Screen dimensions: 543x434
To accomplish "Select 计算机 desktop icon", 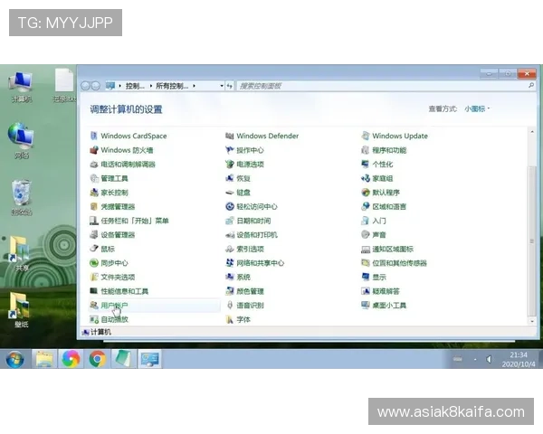I will click(x=21, y=87).
